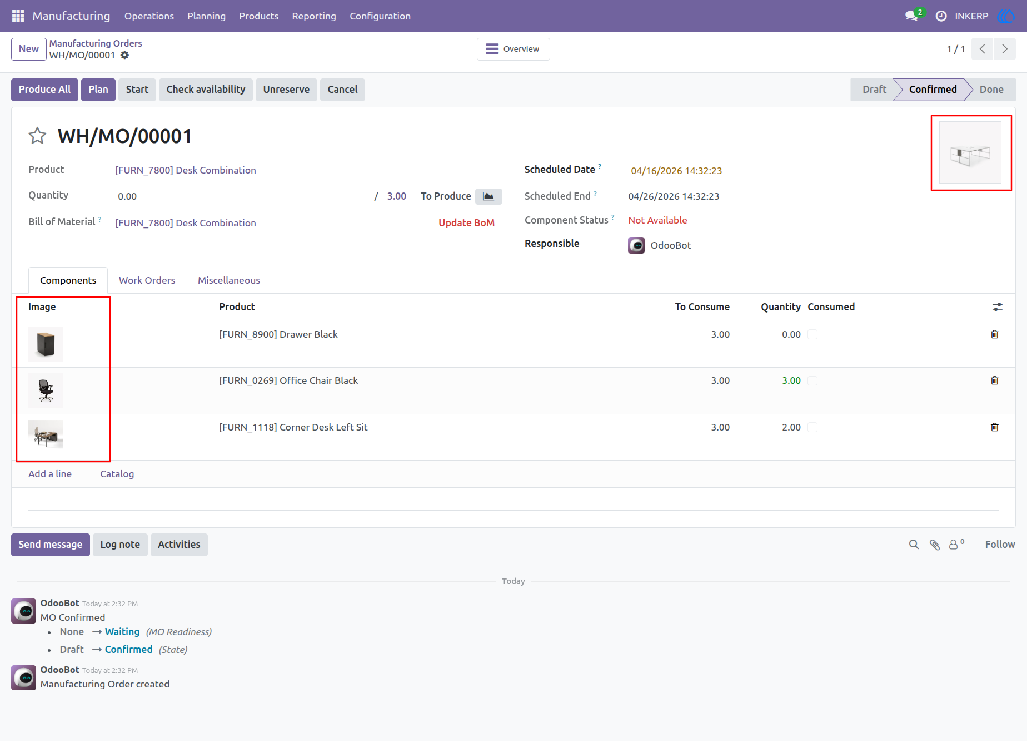Open the apps grid menu icon
Screen dimensions: 1027x742
pos(18,16)
